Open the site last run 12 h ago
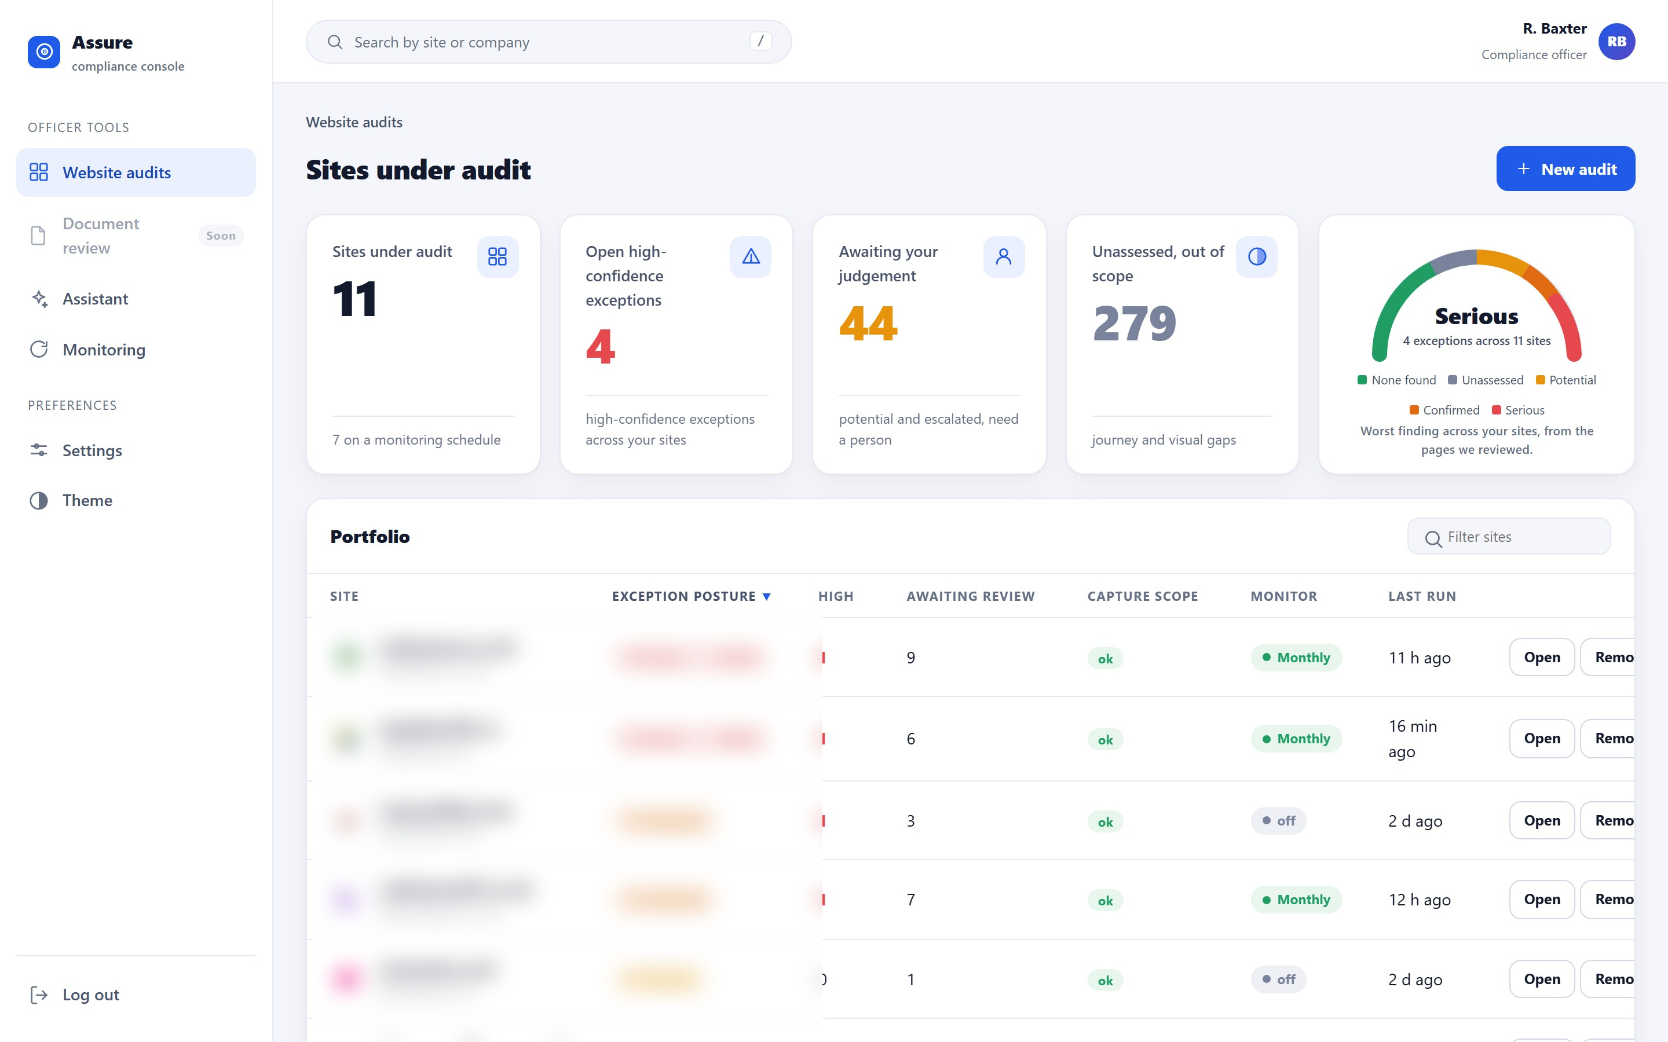 [x=1541, y=898]
